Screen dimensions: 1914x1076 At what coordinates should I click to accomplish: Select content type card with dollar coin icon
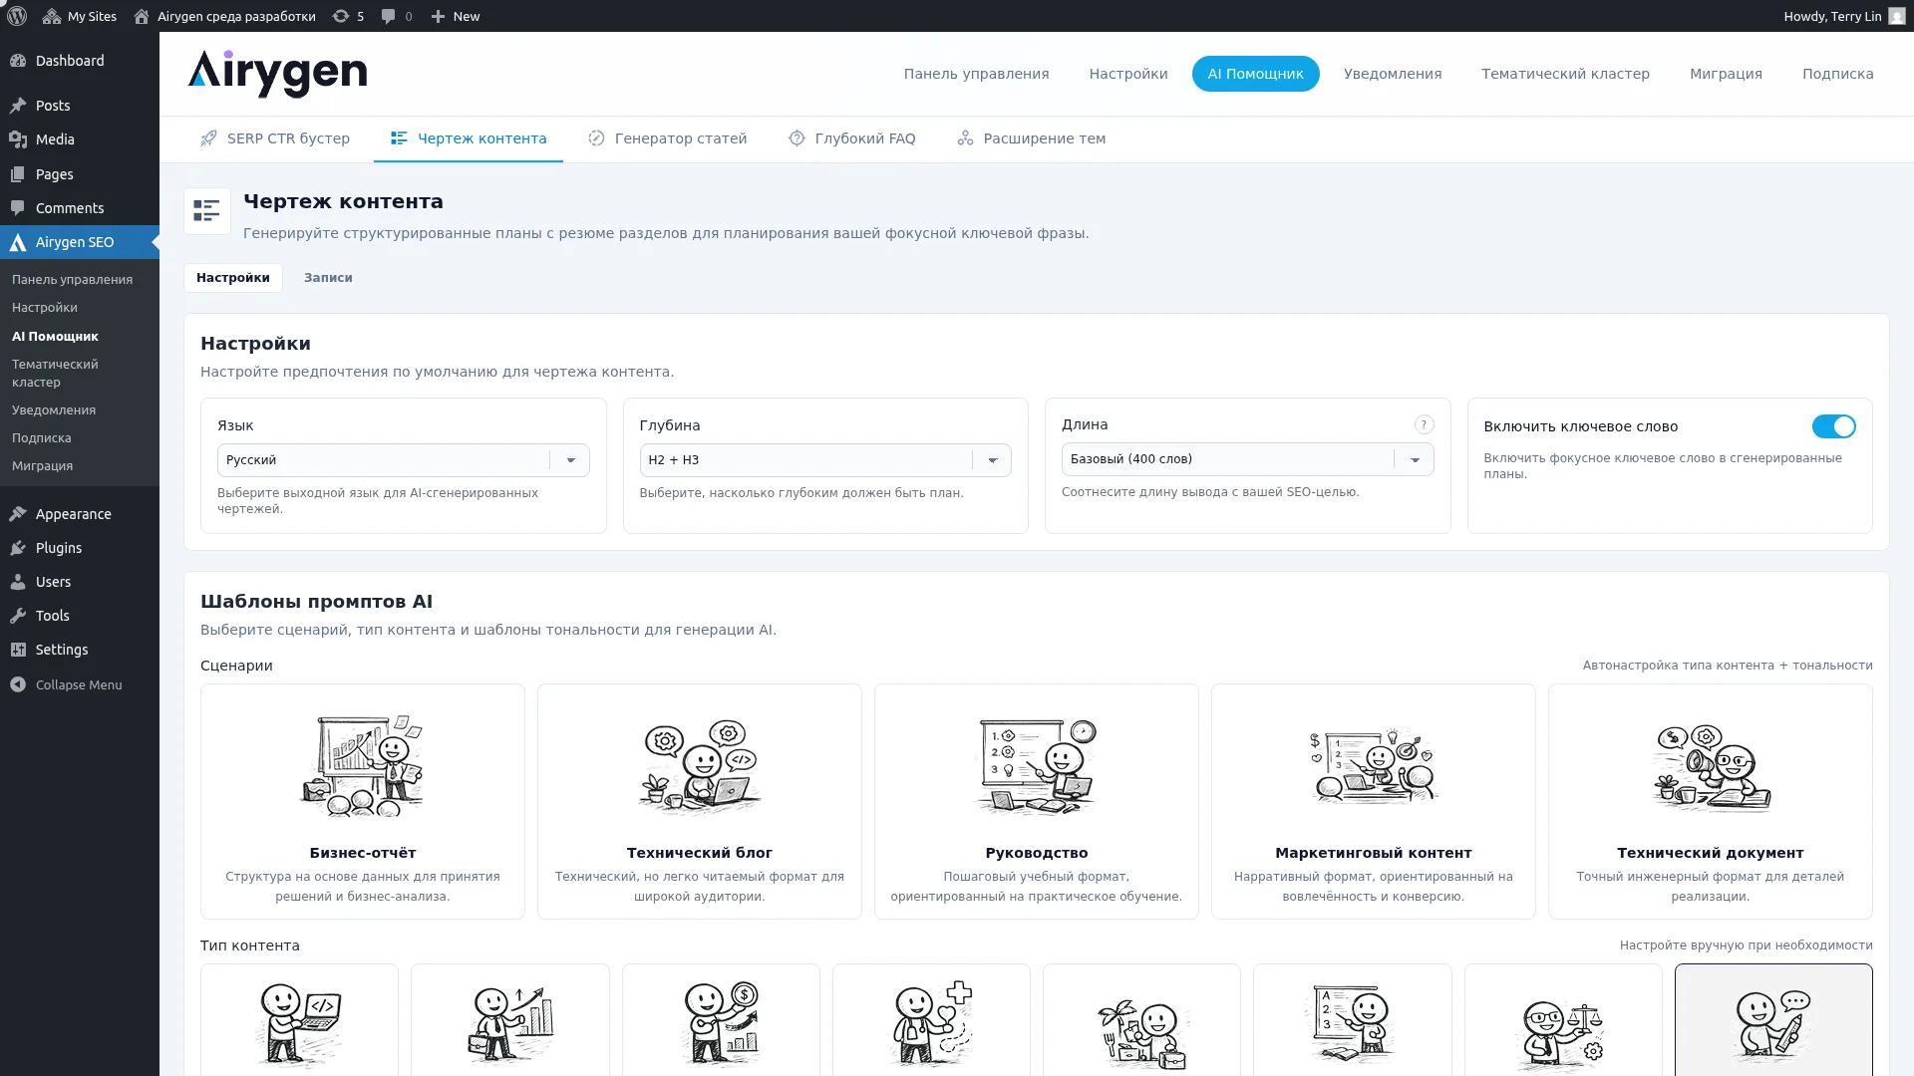(x=721, y=1020)
